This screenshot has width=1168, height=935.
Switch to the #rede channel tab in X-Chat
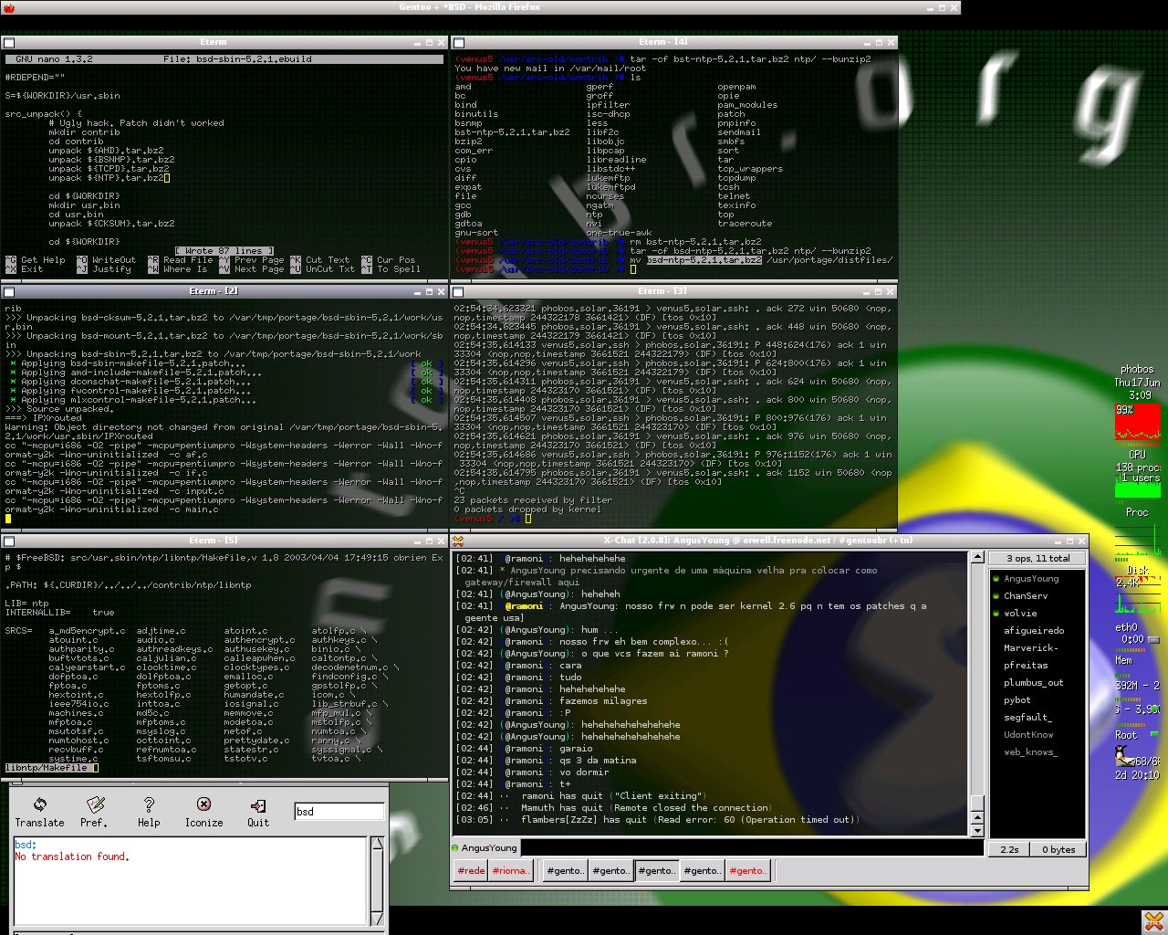coord(471,871)
